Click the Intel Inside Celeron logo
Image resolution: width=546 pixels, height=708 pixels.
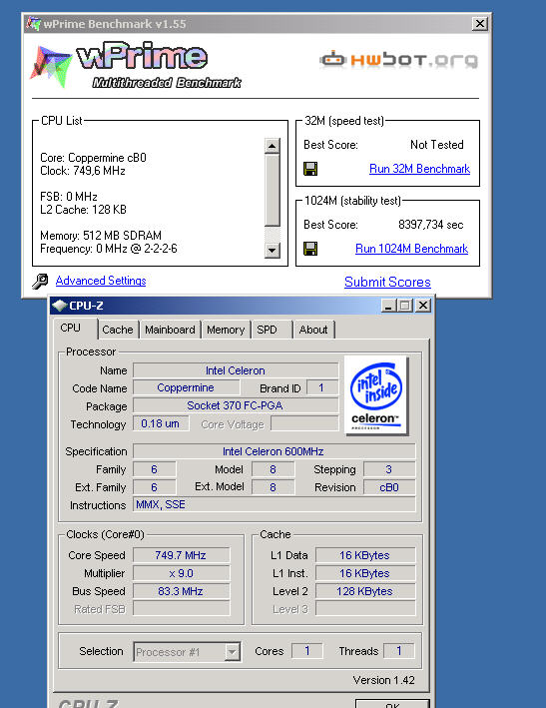tap(376, 395)
